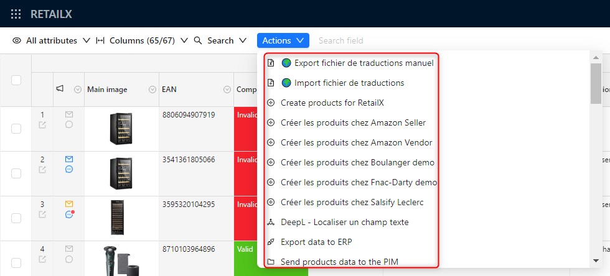The height and width of the screenshot is (276, 610).
Task: Click the Search field input
Action: tap(373, 40)
